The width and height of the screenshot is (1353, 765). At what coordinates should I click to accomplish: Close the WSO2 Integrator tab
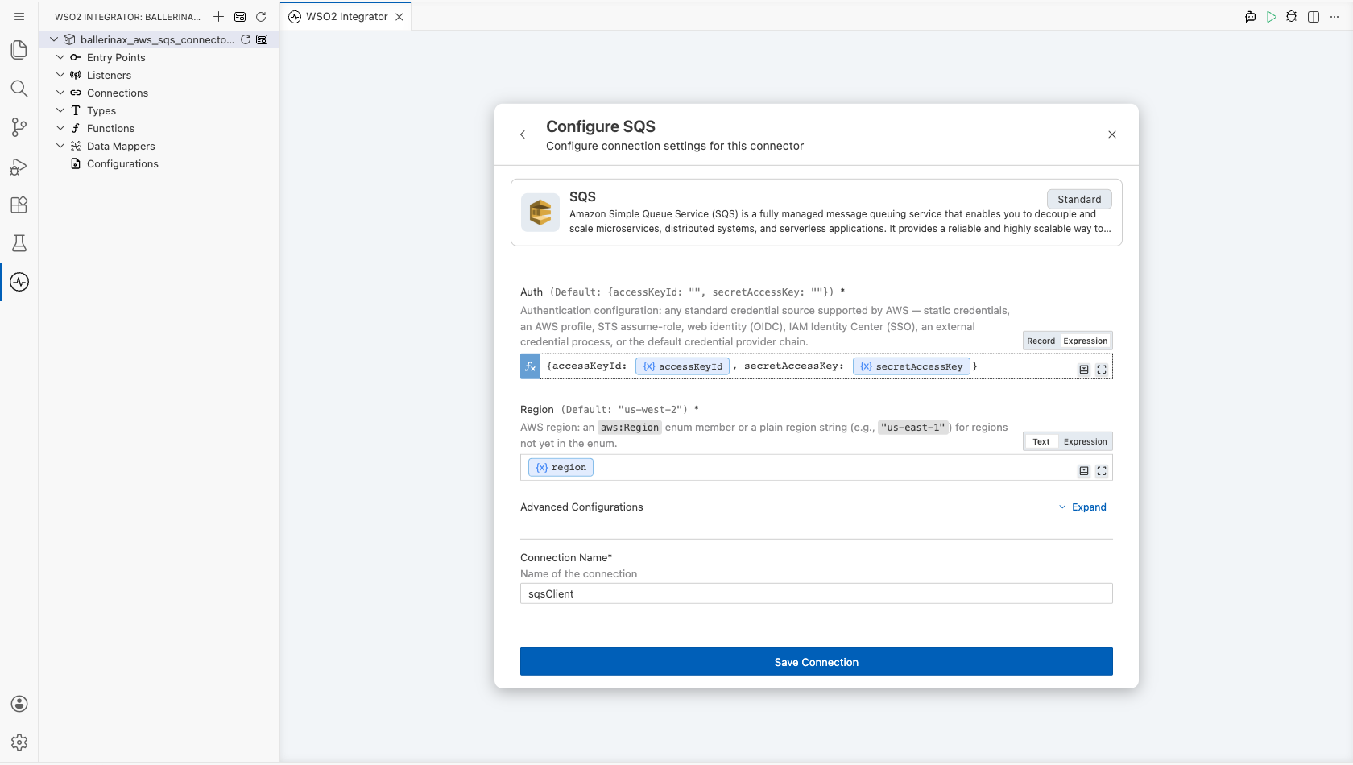(399, 17)
